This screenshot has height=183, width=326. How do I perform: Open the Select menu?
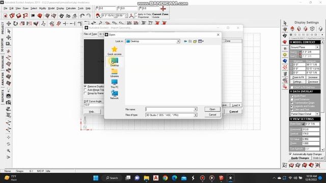[x=34, y=8]
